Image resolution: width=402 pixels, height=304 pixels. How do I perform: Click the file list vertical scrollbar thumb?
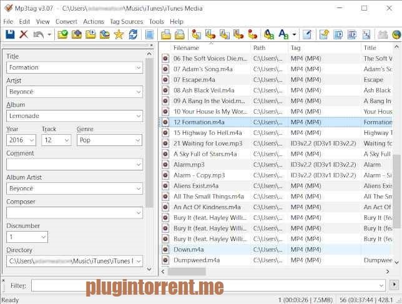click(396, 191)
